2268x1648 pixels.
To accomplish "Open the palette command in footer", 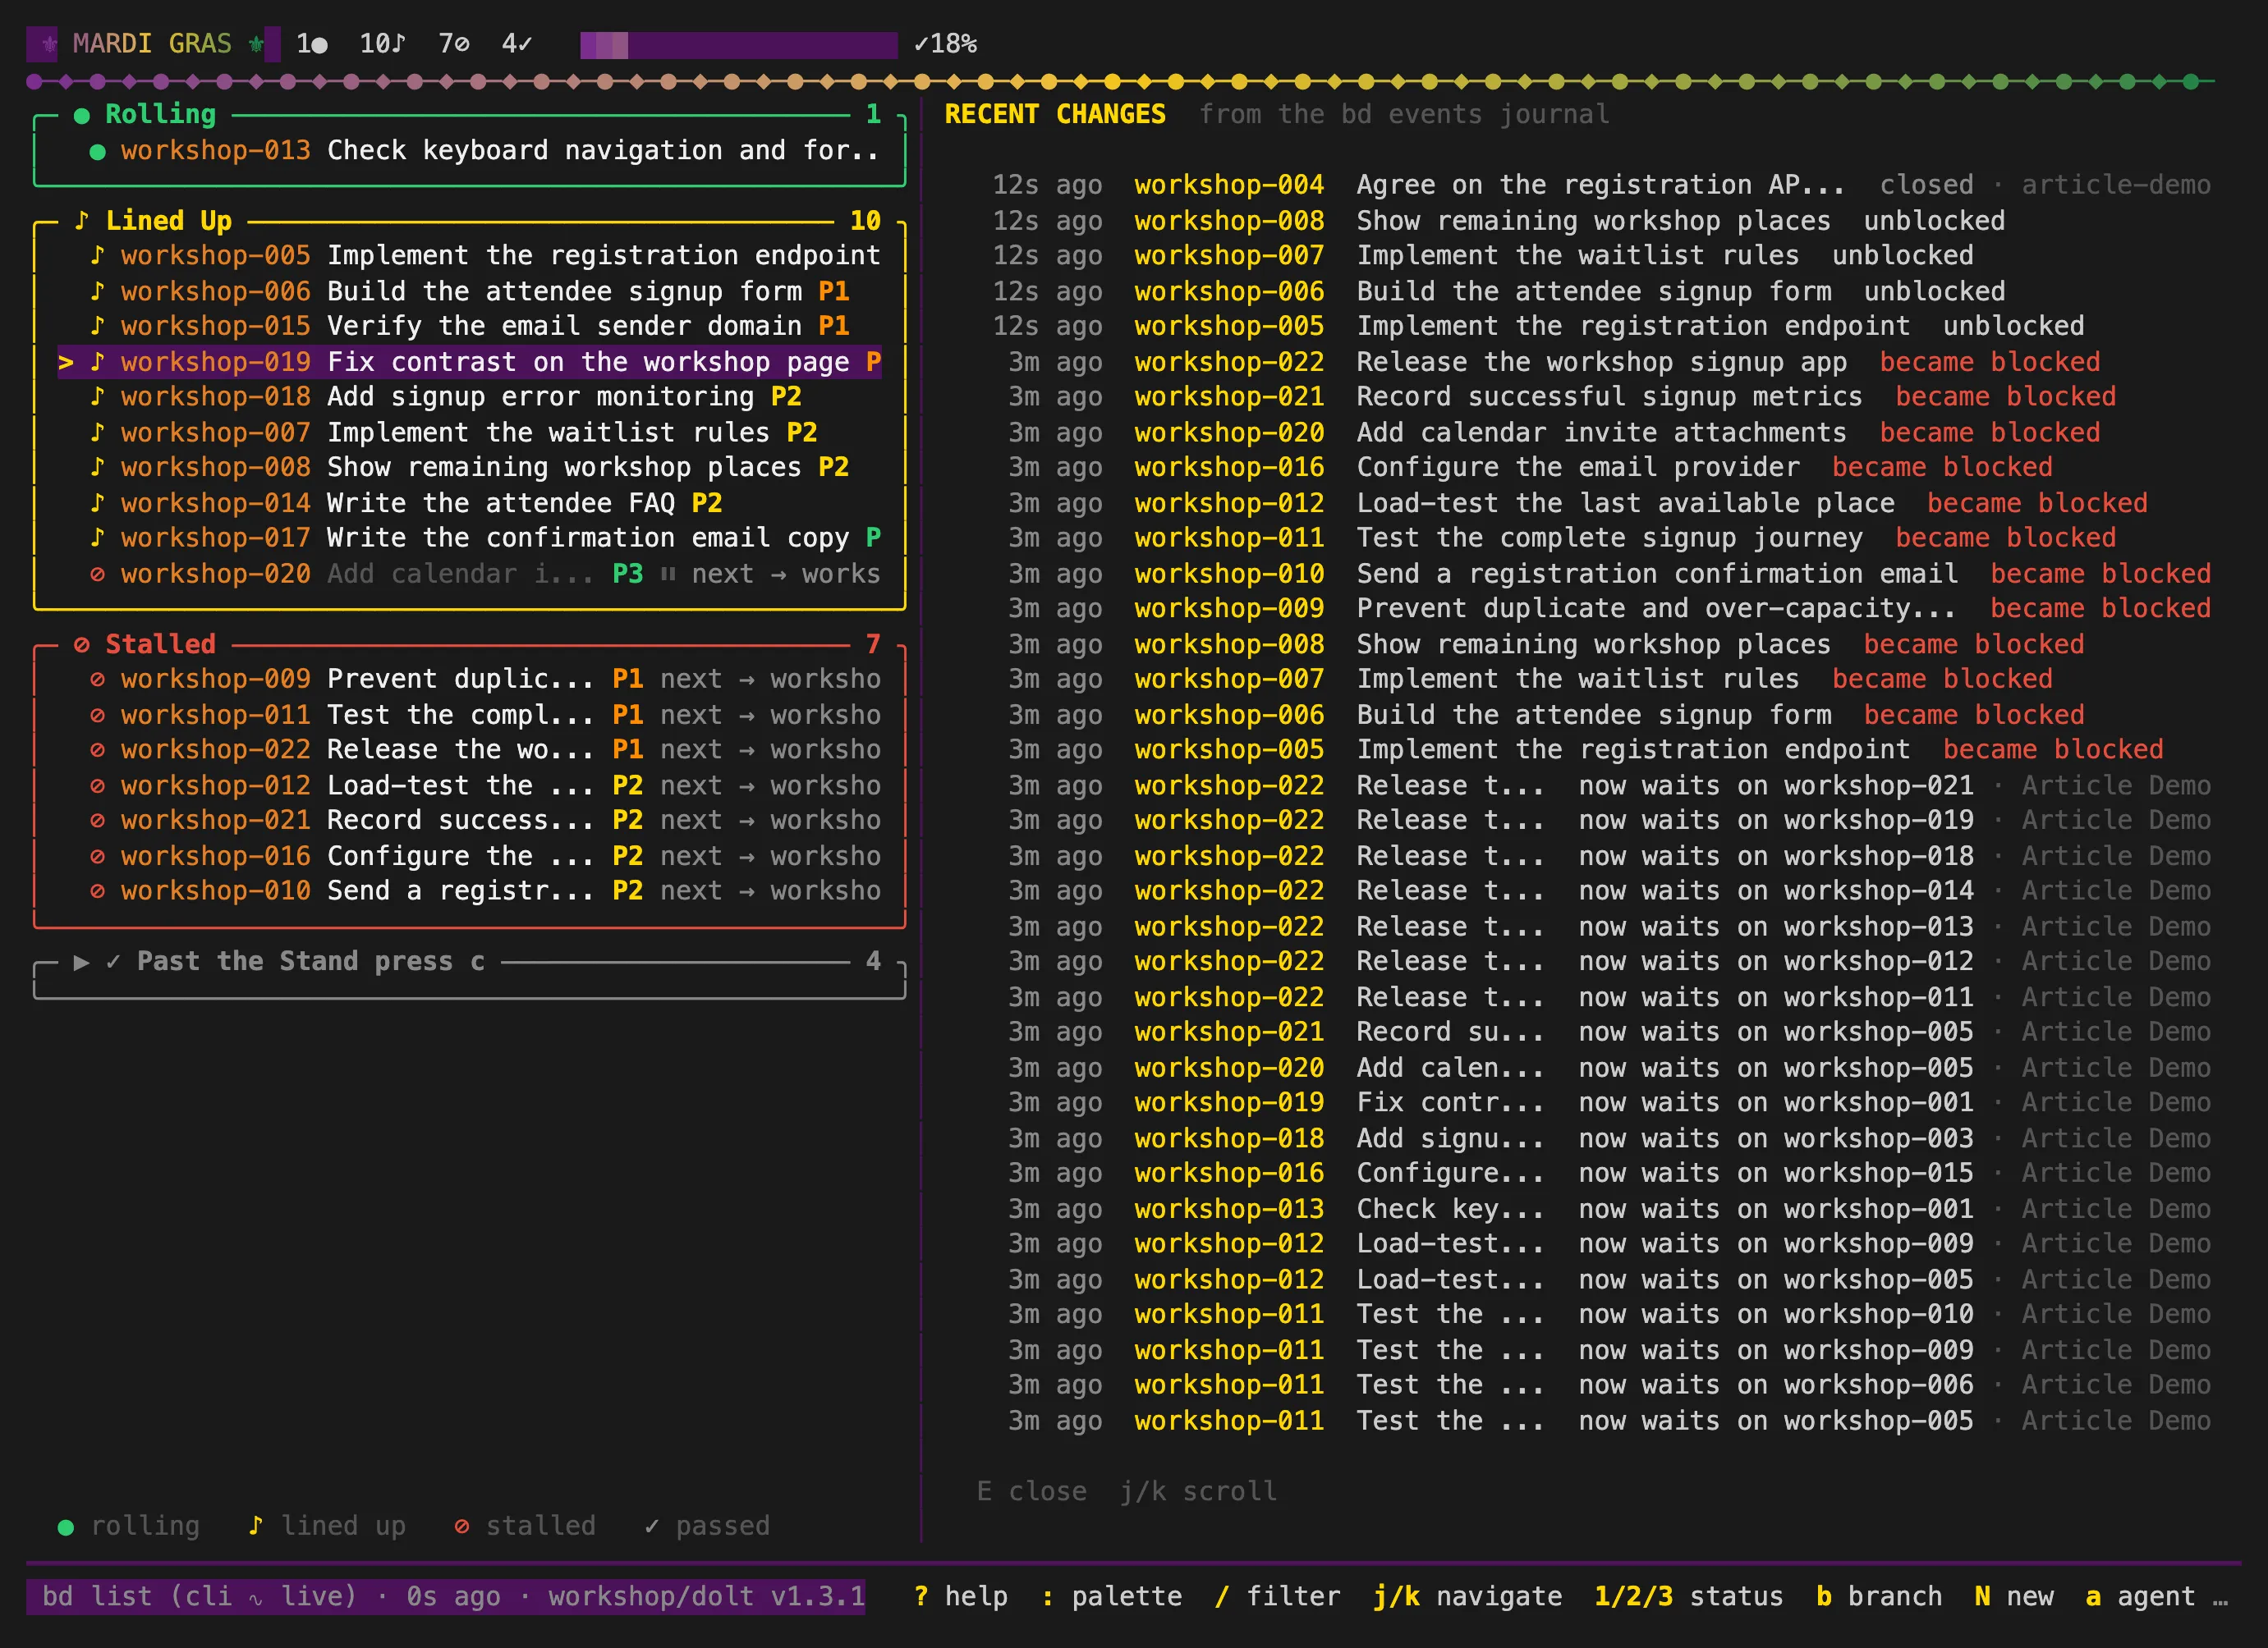I will coord(1112,1596).
